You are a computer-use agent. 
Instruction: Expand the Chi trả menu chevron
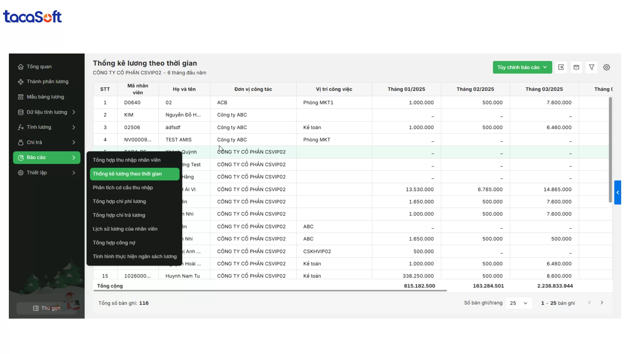(x=74, y=142)
